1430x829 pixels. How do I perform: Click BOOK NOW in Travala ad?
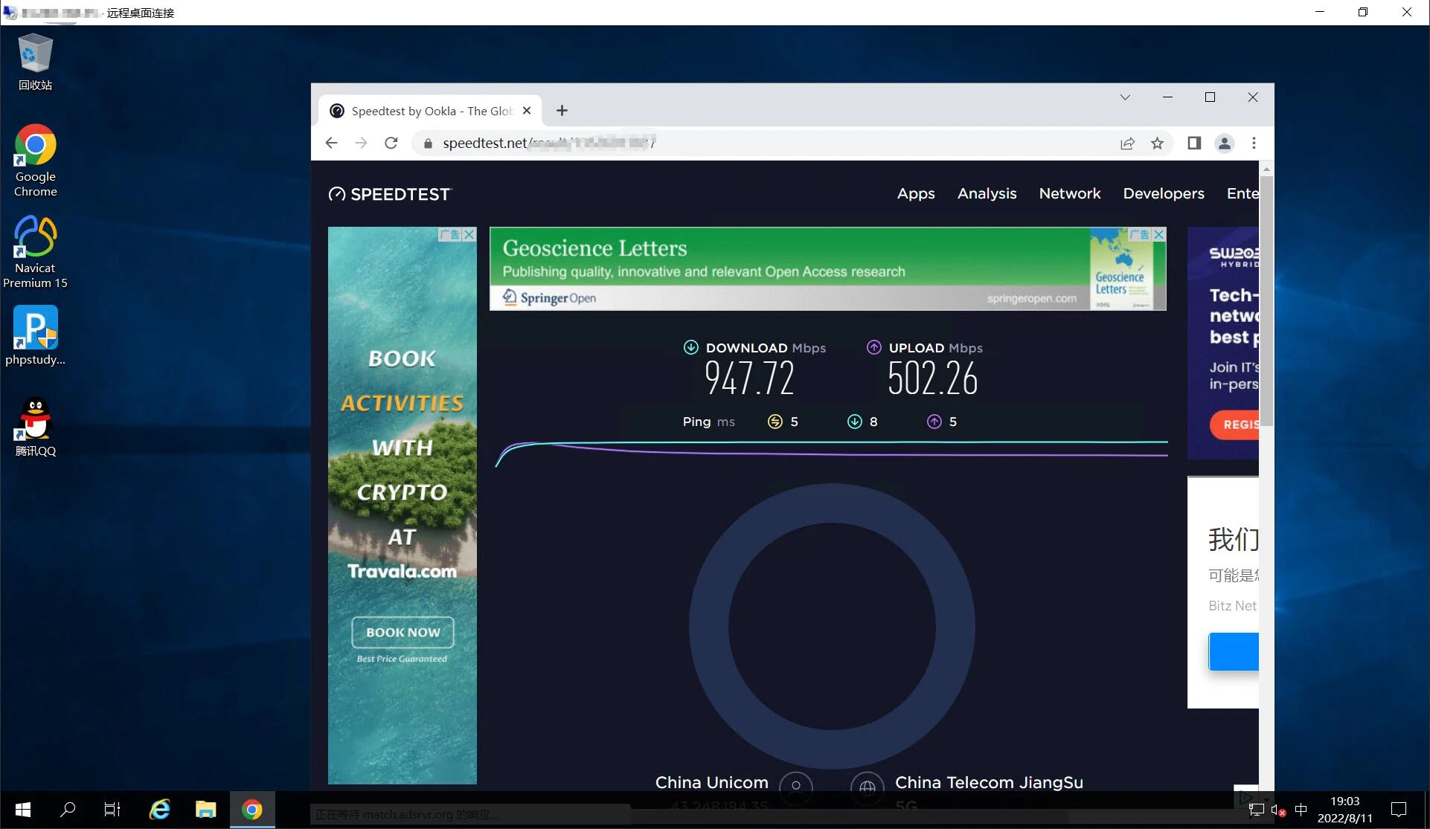coord(403,632)
